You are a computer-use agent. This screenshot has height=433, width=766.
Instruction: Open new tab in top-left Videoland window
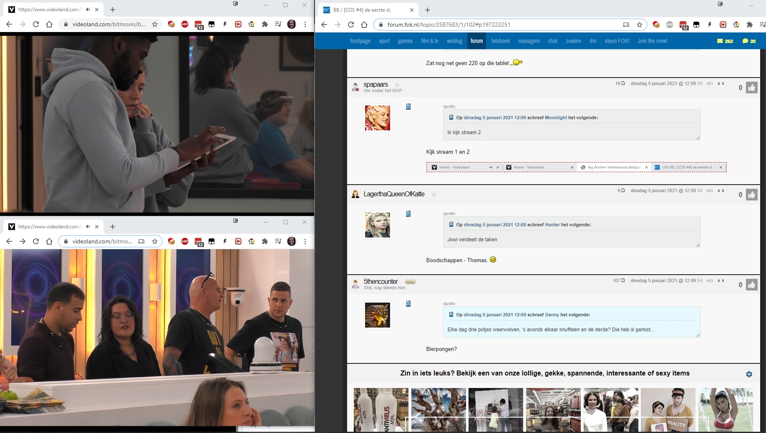[113, 9]
